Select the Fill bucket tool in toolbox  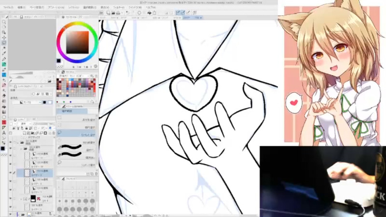[4, 106]
